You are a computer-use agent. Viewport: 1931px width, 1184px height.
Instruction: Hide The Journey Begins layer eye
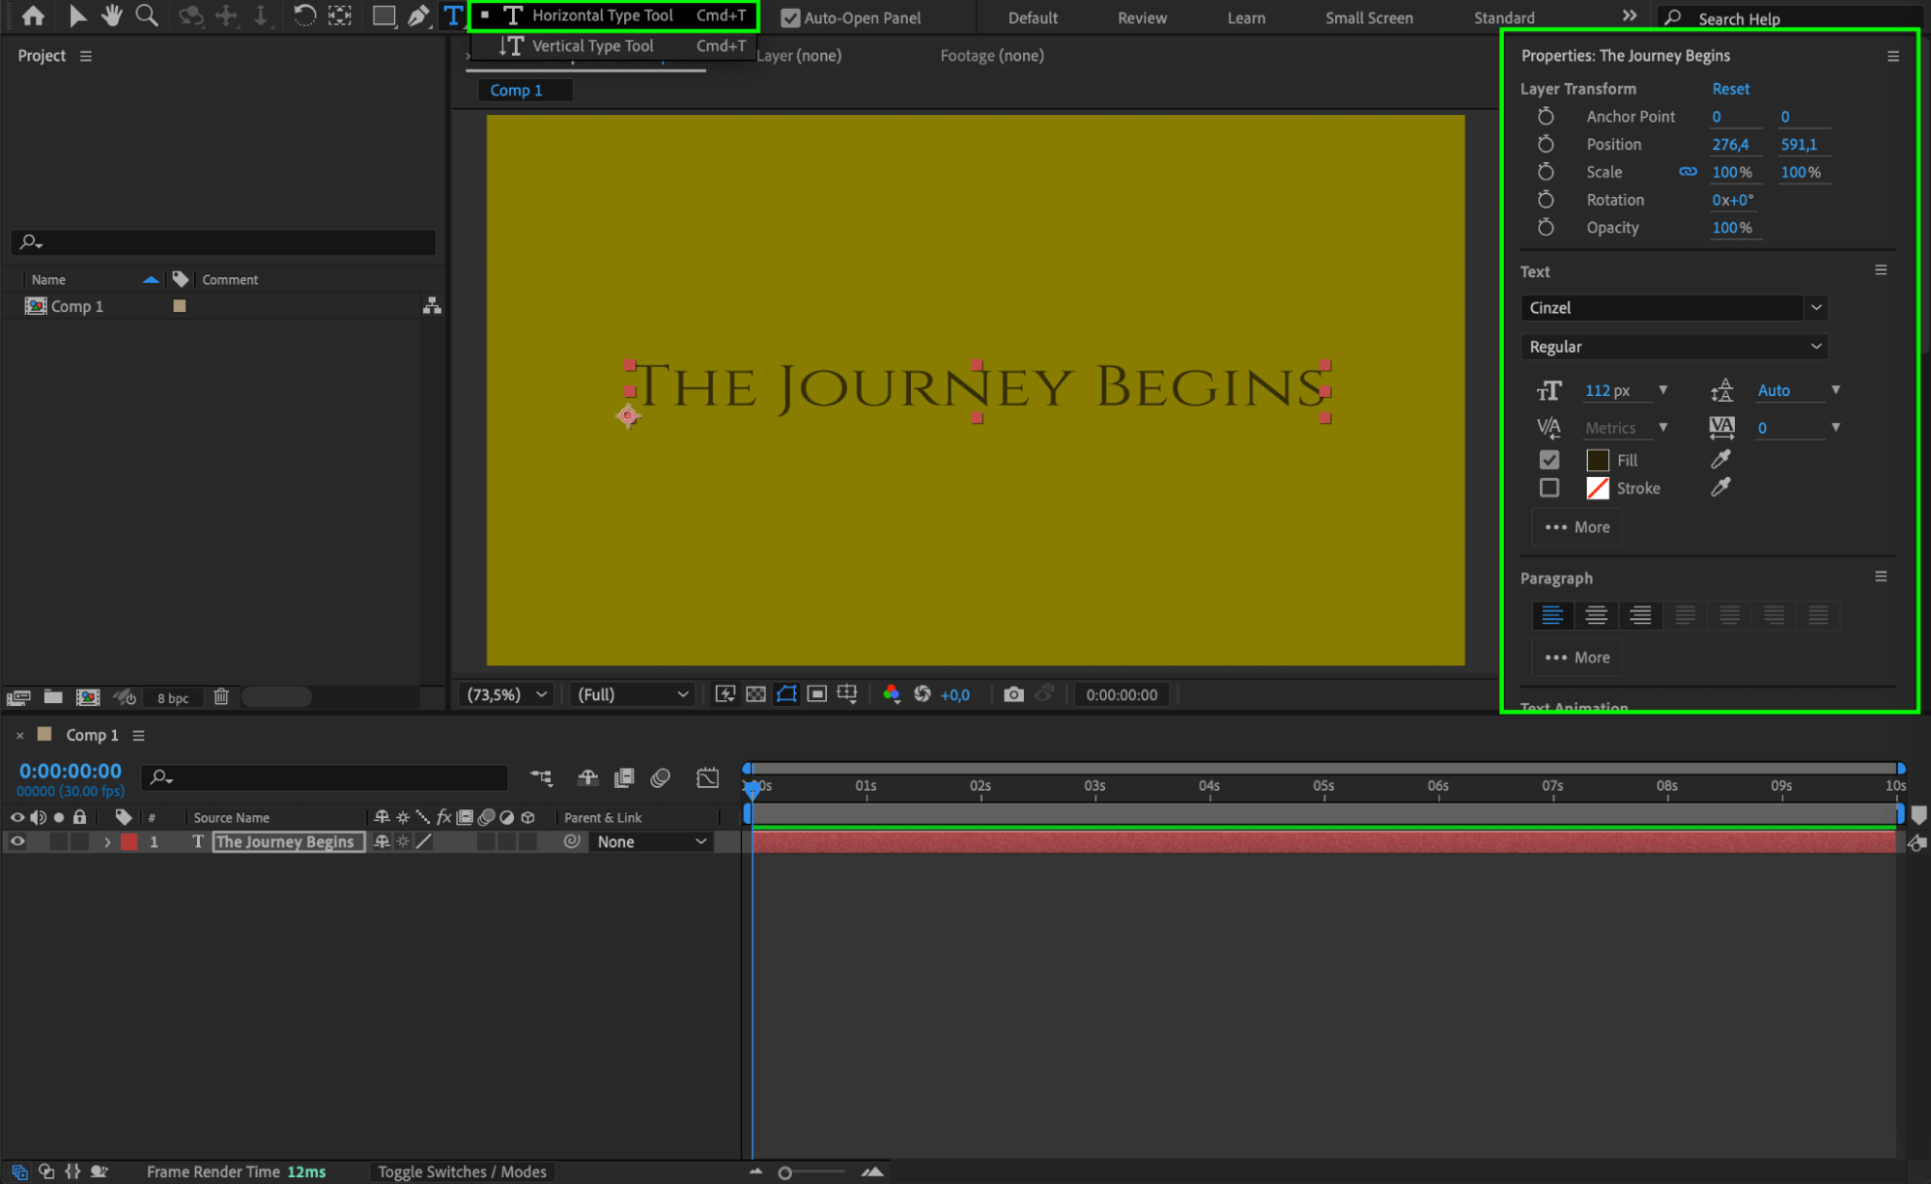(x=17, y=841)
